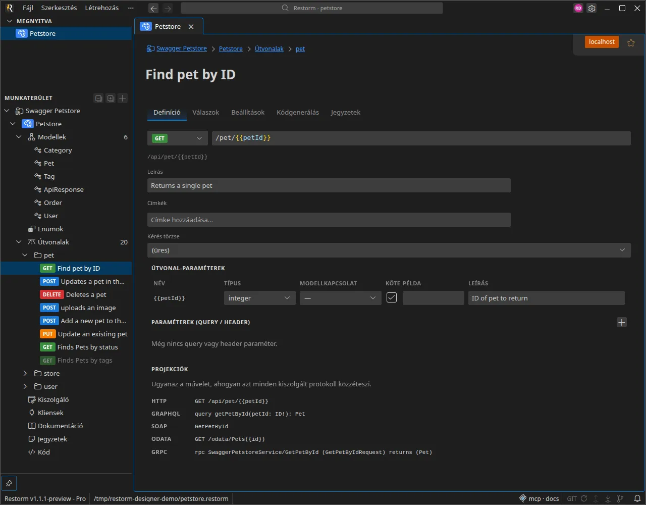This screenshot has width=646, height=505.
Task: Go back with the left arrow button
Action: 153,8
